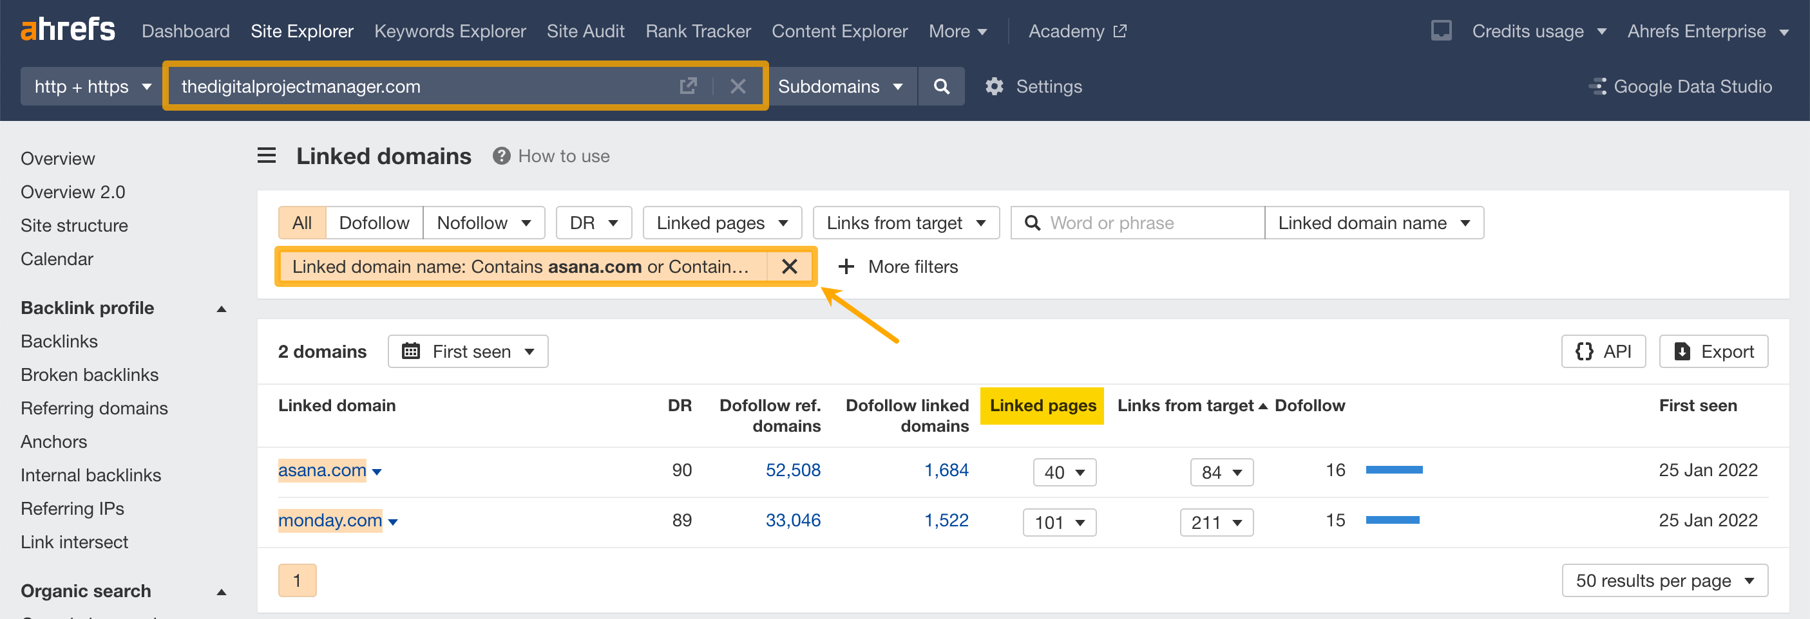Toggle the sidebar hamburger menu
Image resolution: width=1810 pixels, height=619 pixels.
pyautogui.click(x=266, y=155)
